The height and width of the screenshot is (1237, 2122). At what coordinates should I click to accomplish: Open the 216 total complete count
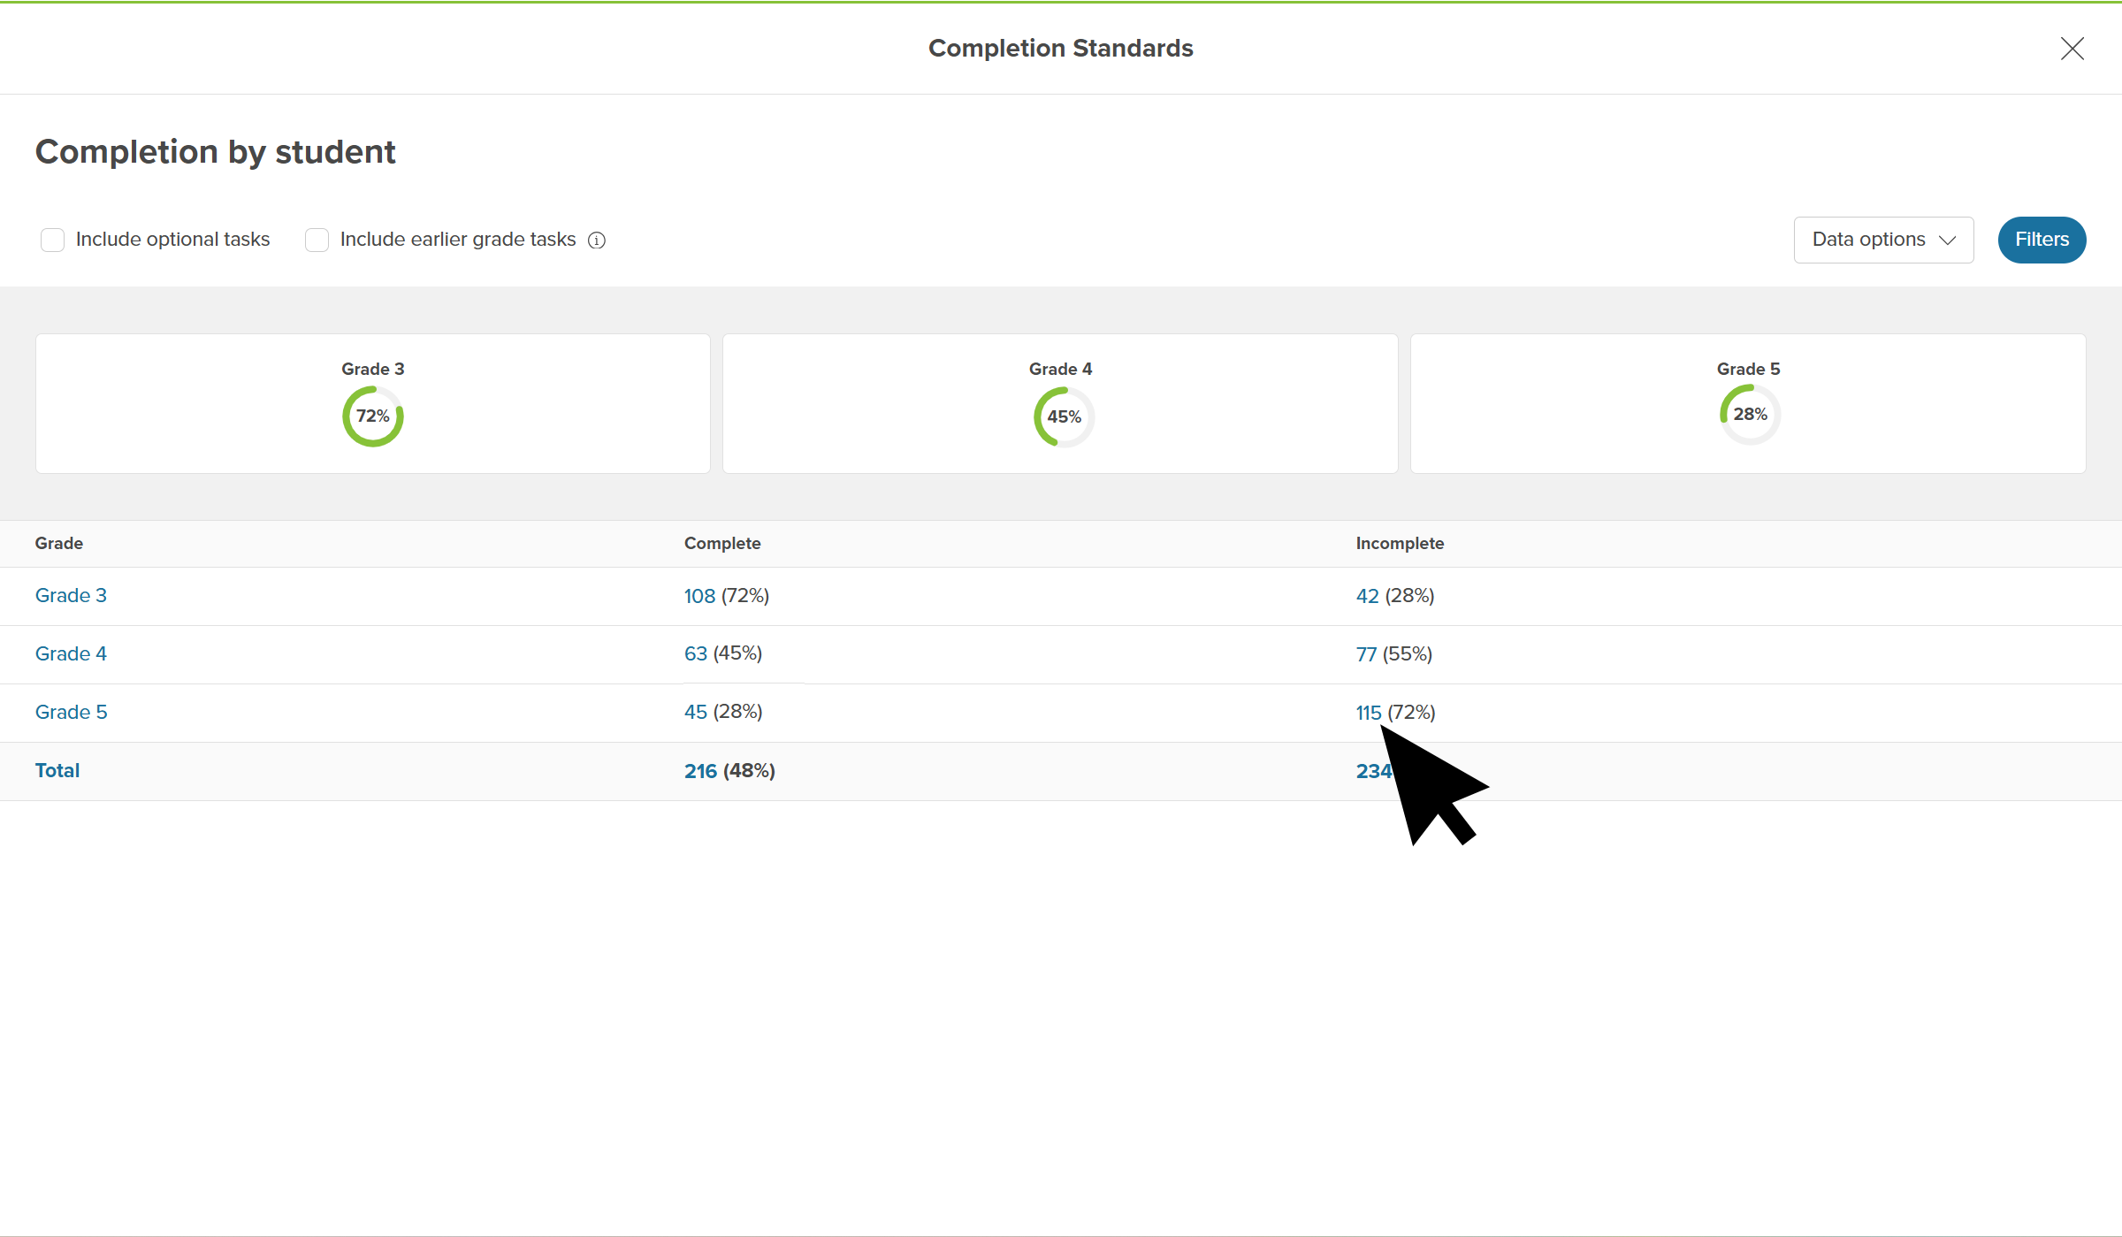click(700, 771)
